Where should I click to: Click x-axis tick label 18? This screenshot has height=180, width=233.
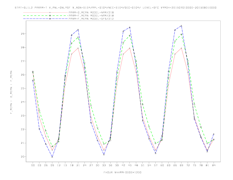point(71,165)
